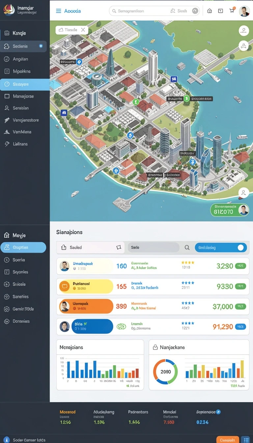Open the orange Uonrapak row
This screenshot has width=253, height=443.
(x=153, y=307)
